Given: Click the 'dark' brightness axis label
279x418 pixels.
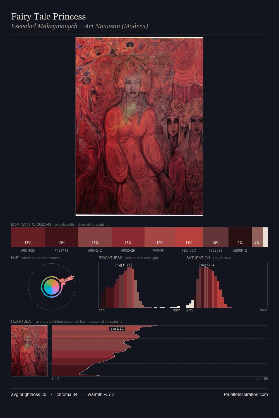Looking at the screenshot, I should [102, 310].
